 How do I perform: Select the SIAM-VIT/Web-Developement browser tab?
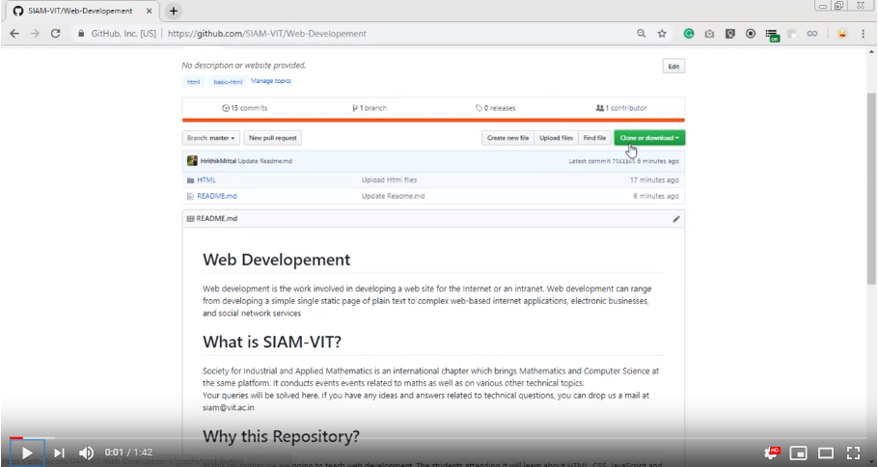[81, 11]
